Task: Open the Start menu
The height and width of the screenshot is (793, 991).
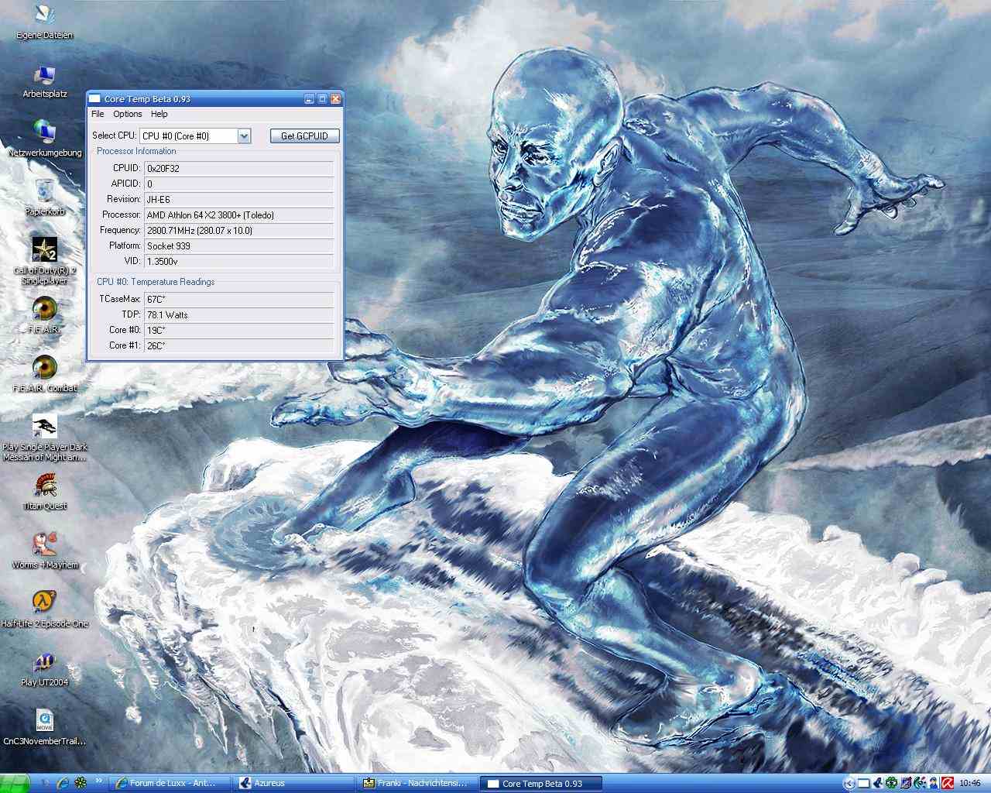Action: click(15, 783)
